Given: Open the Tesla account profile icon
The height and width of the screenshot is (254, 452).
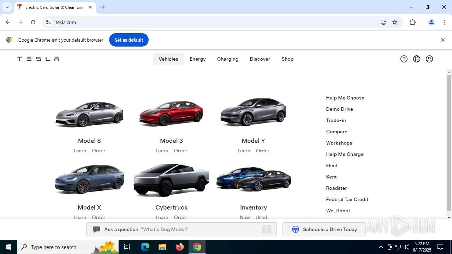Looking at the screenshot, I should click(x=429, y=59).
